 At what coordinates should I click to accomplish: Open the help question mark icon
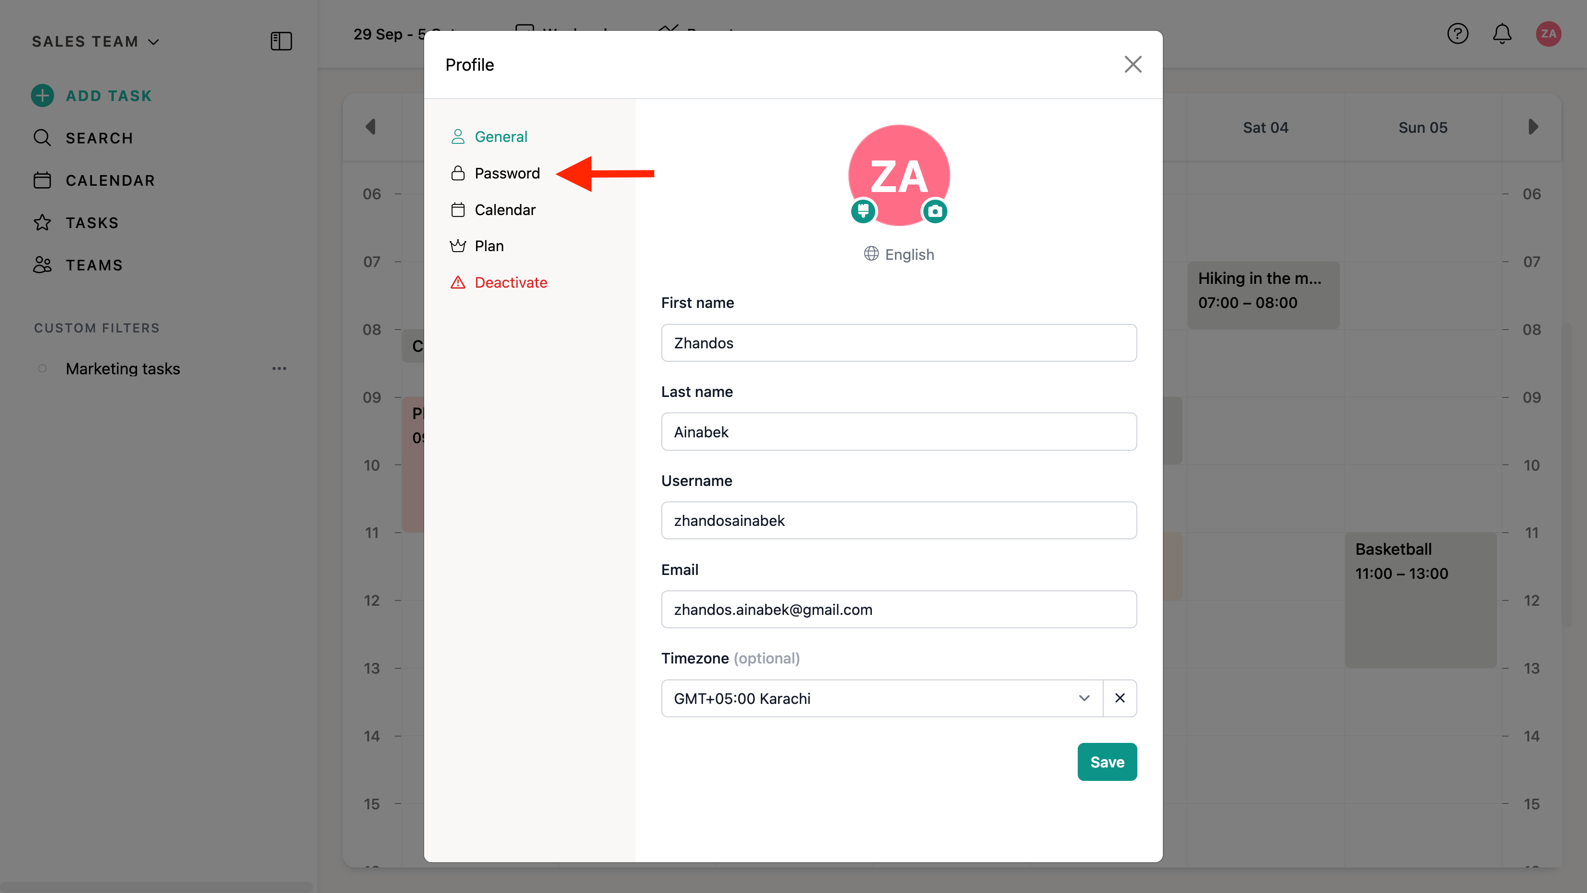(x=1458, y=34)
